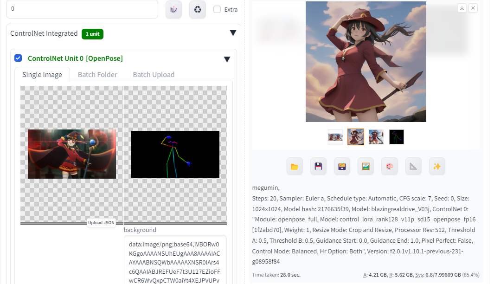The height and width of the screenshot is (284, 494).
Task: Click the background base64 text field
Action: (x=175, y=260)
